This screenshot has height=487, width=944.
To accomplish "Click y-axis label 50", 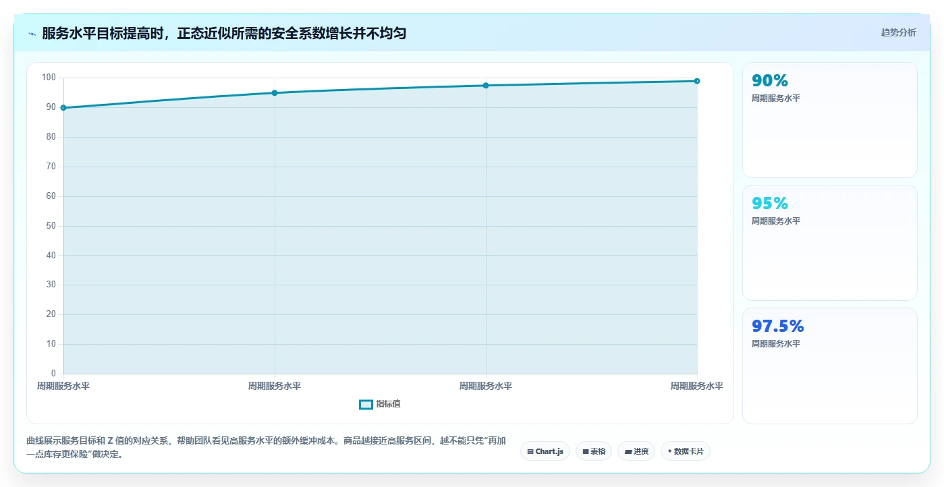I will (x=51, y=226).
